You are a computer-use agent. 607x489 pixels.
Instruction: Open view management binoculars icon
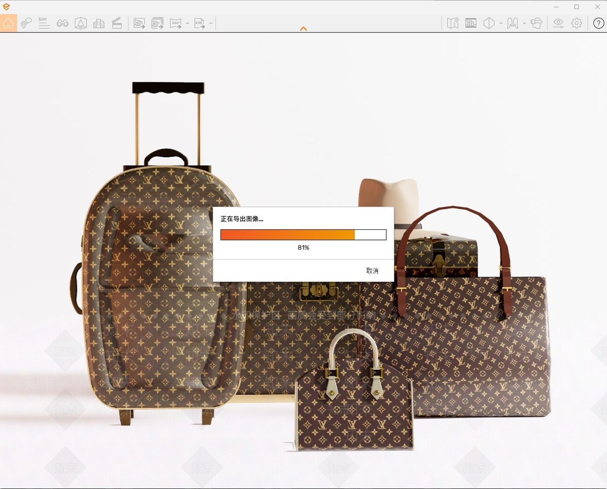[x=63, y=24]
